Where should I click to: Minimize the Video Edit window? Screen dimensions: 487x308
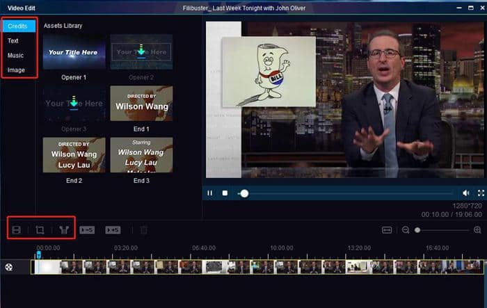[x=459, y=8]
